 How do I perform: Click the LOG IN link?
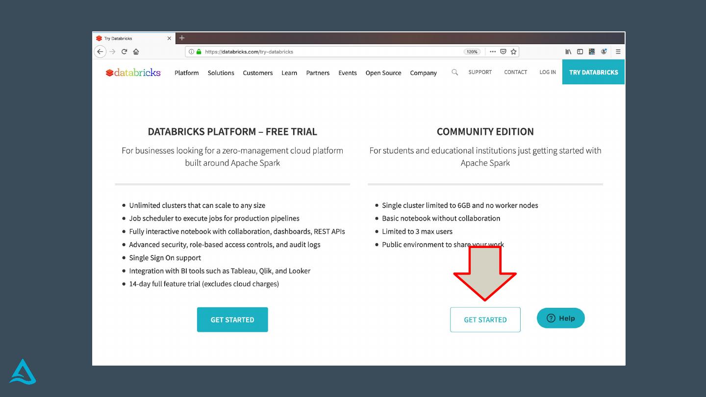click(548, 72)
